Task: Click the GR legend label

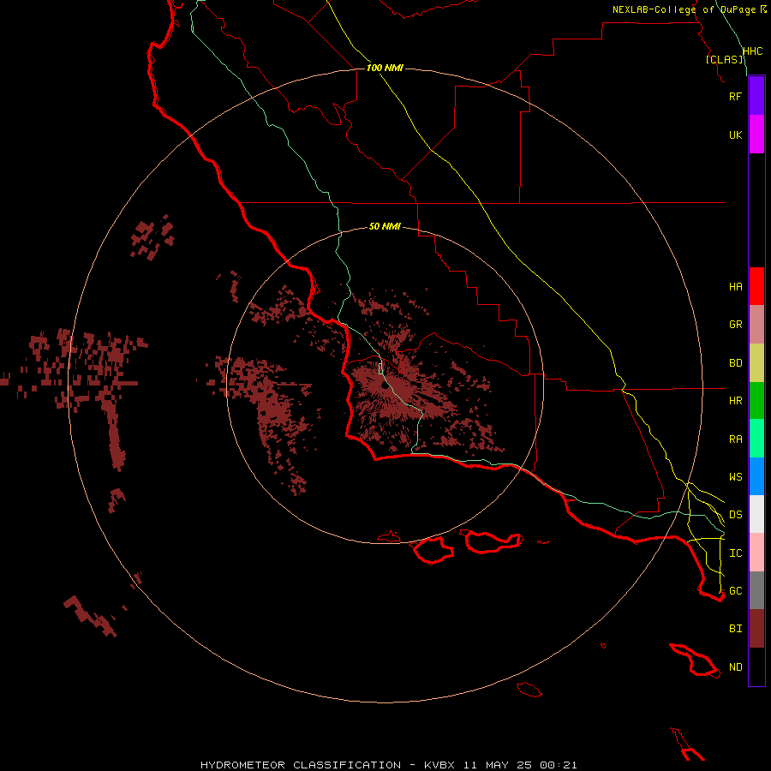Action: (x=735, y=325)
